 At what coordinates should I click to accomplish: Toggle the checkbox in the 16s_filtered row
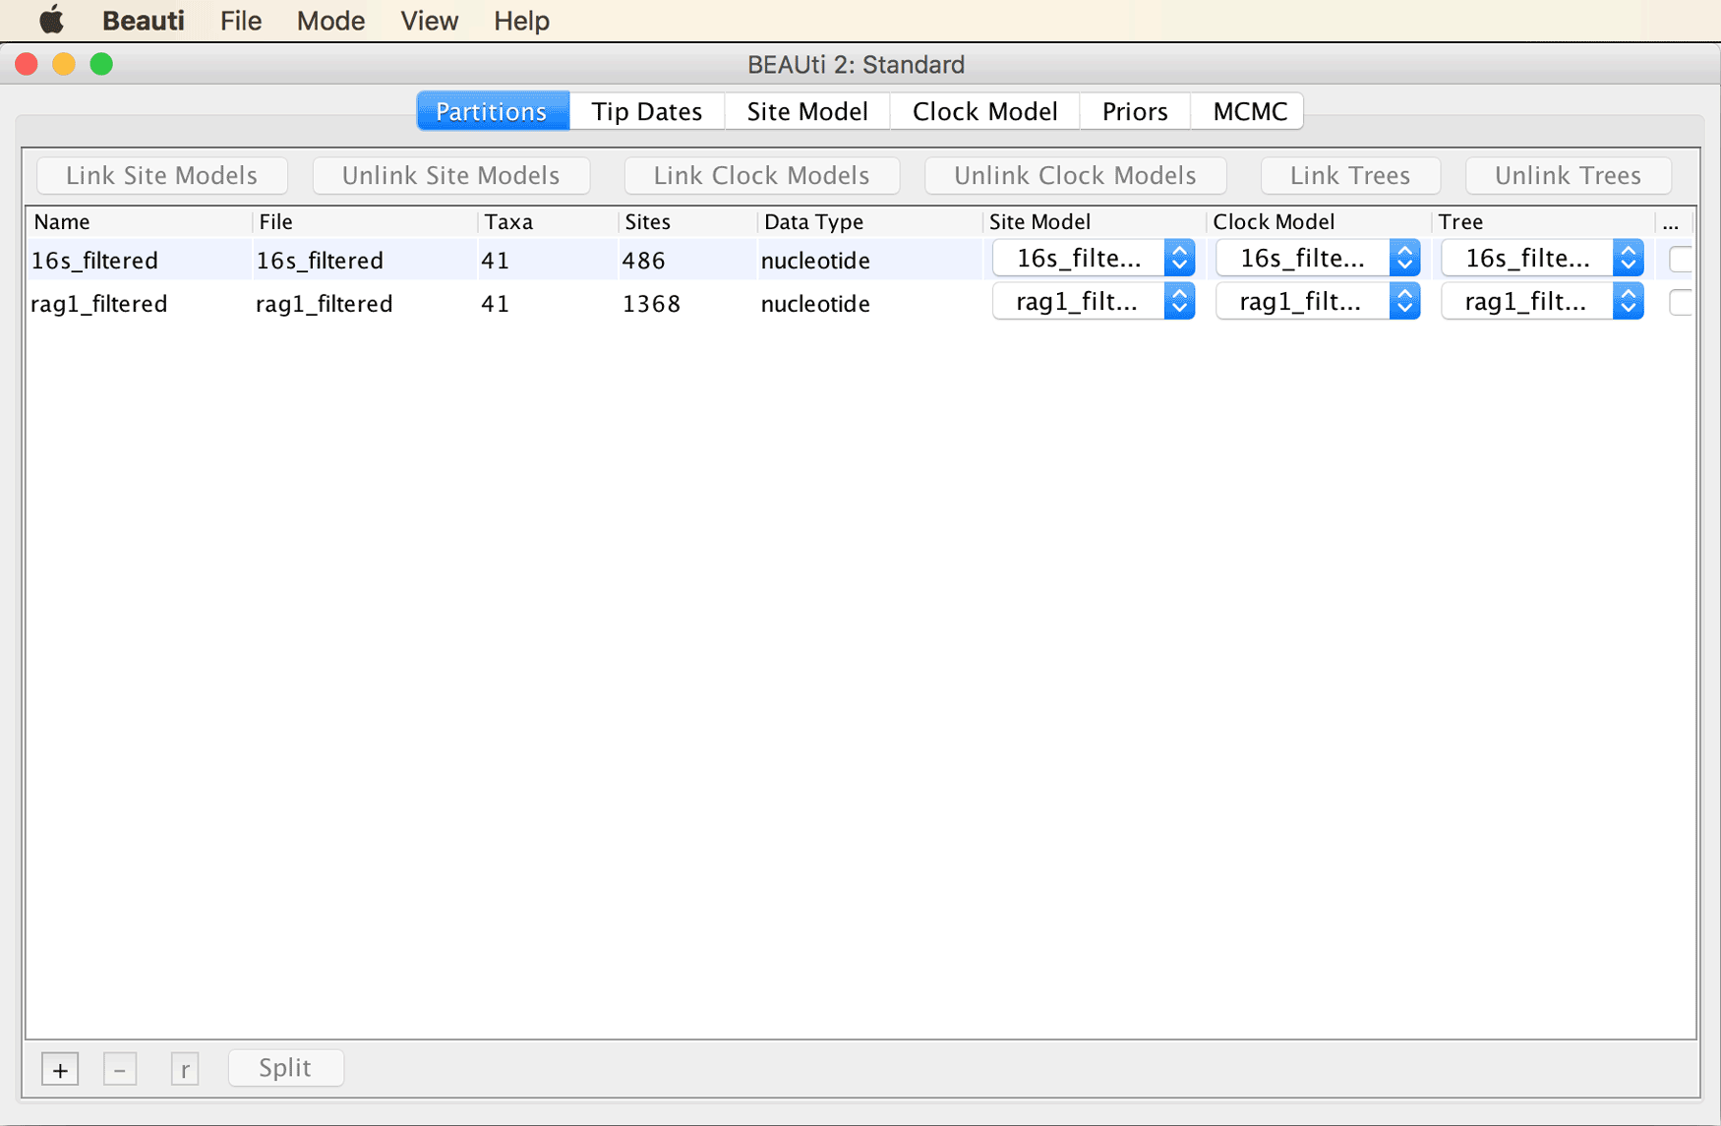tap(1681, 260)
